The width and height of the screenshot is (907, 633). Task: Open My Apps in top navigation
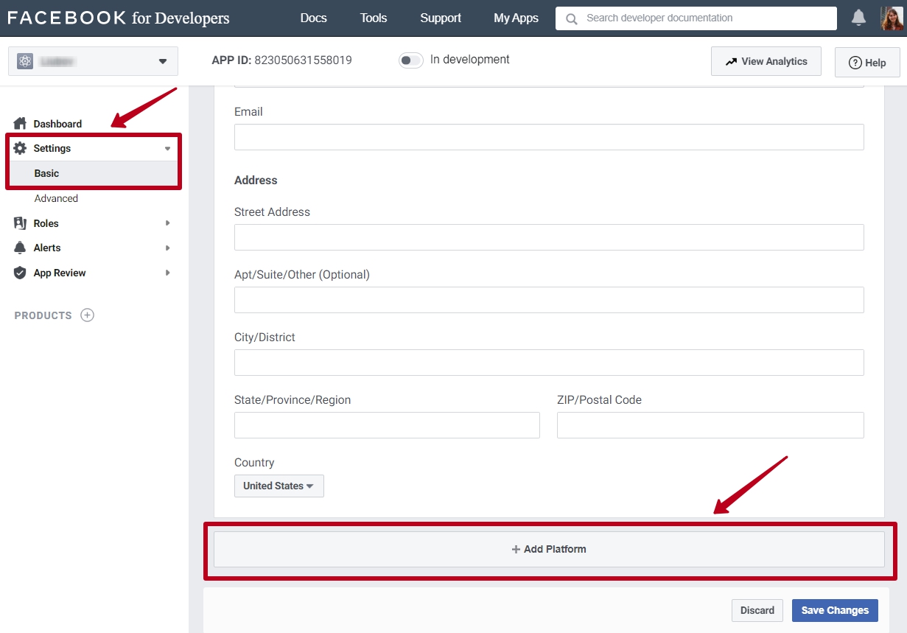point(516,18)
